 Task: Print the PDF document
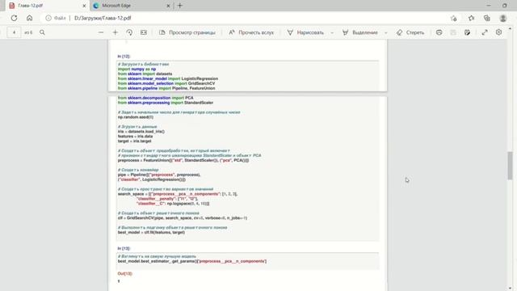[x=439, y=32]
